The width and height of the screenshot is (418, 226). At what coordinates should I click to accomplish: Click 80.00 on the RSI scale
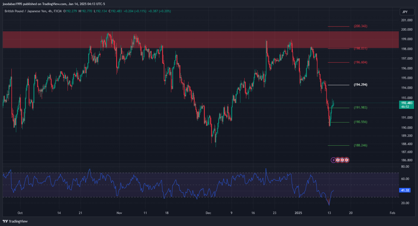click(x=405, y=167)
